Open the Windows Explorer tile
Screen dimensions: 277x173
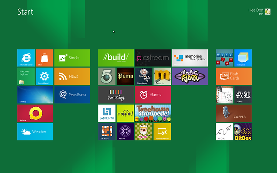[26, 76]
